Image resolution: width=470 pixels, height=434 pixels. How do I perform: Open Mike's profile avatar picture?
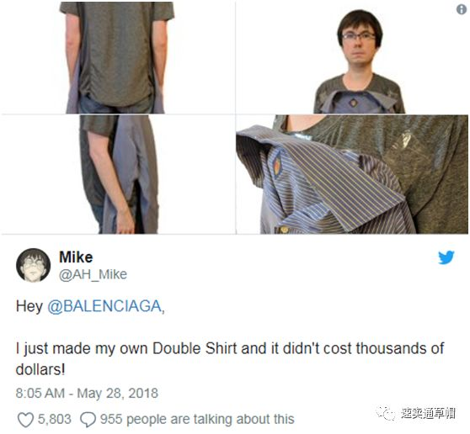34,265
